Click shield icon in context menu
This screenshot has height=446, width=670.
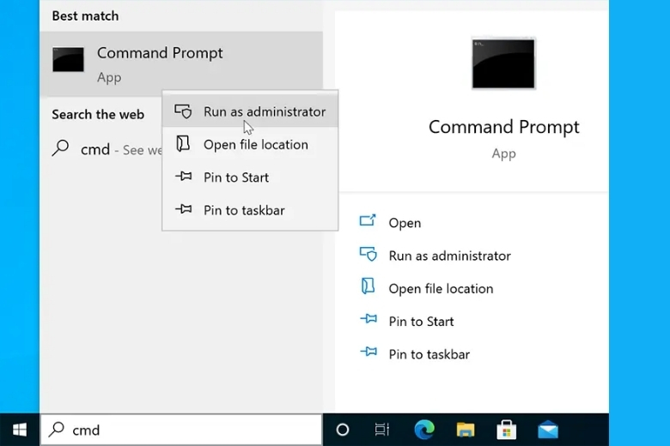183,111
